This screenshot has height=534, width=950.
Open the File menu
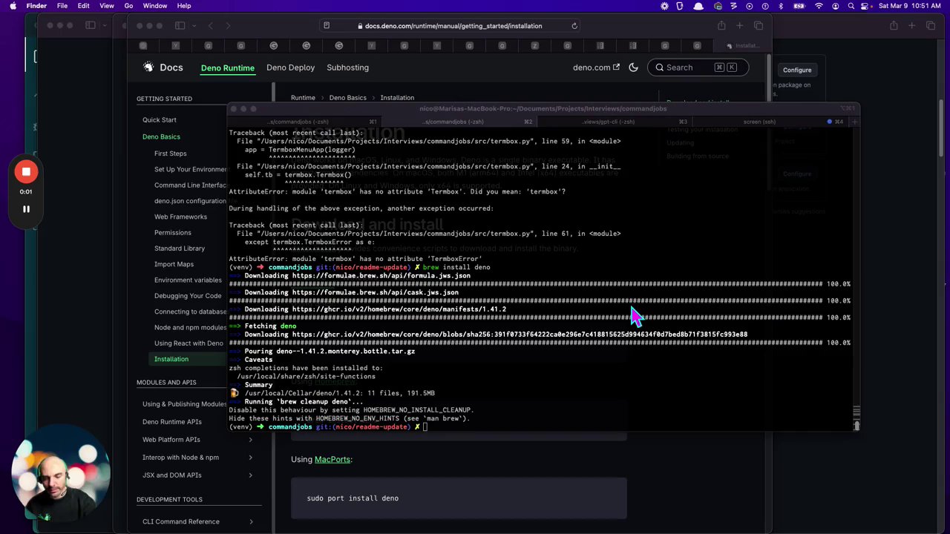[x=62, y=6]
